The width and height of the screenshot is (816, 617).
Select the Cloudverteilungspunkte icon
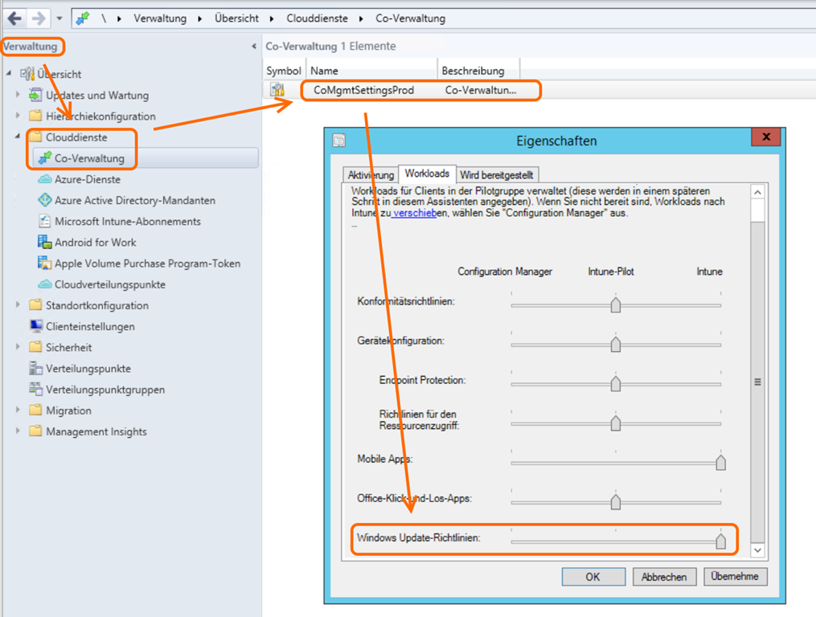pos(45,284)
